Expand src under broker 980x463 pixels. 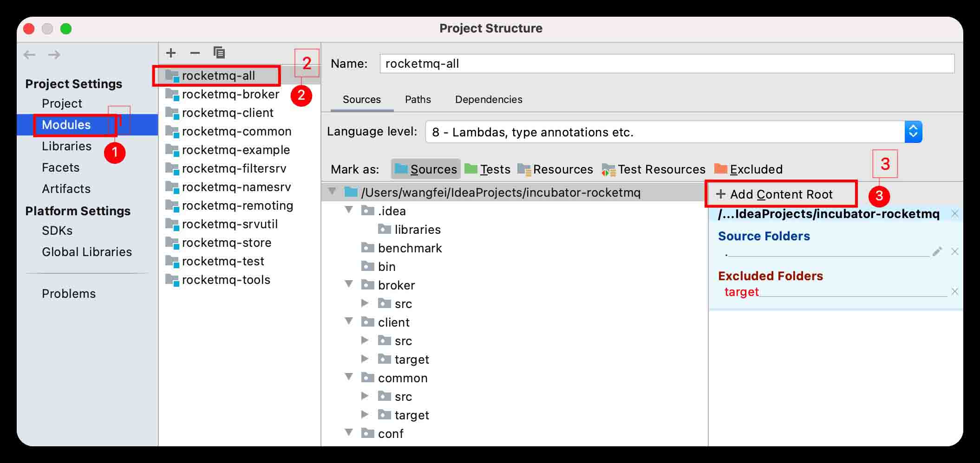click(365, 303)
